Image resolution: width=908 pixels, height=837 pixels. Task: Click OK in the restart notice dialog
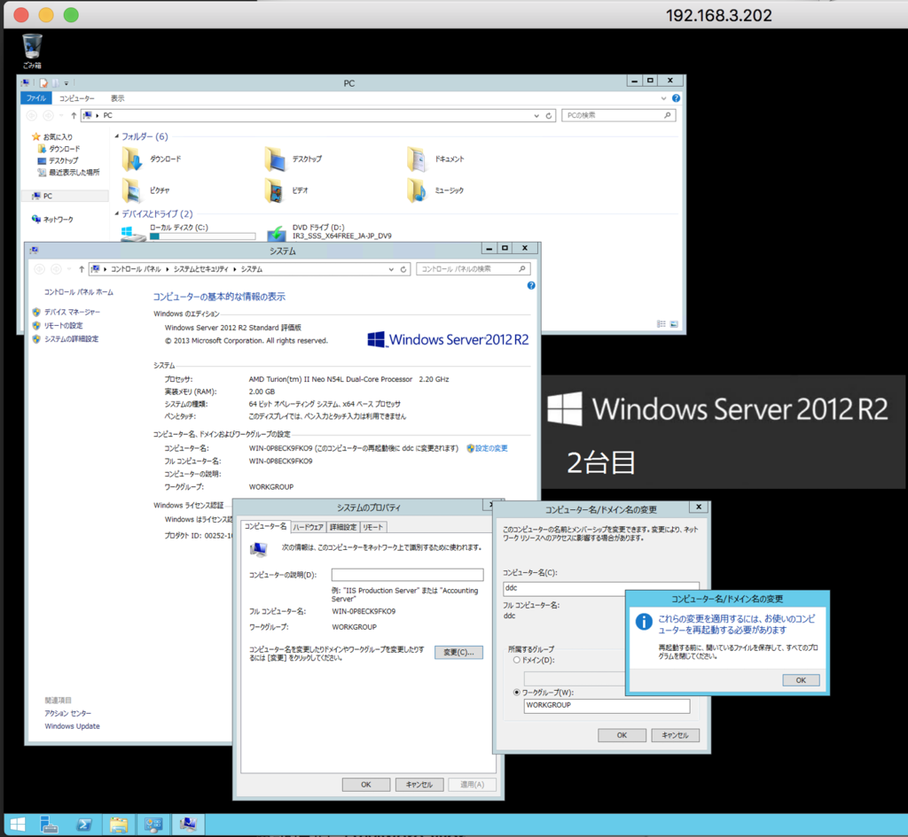pyautogui.click(x=801, y=680)
